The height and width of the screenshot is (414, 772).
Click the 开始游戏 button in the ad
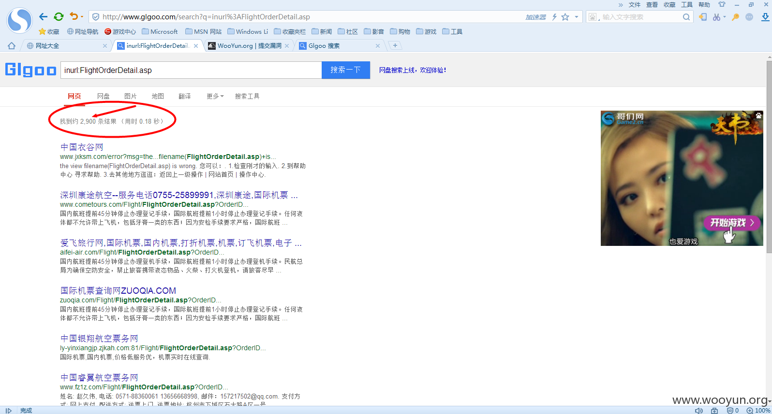coord(731,223)
